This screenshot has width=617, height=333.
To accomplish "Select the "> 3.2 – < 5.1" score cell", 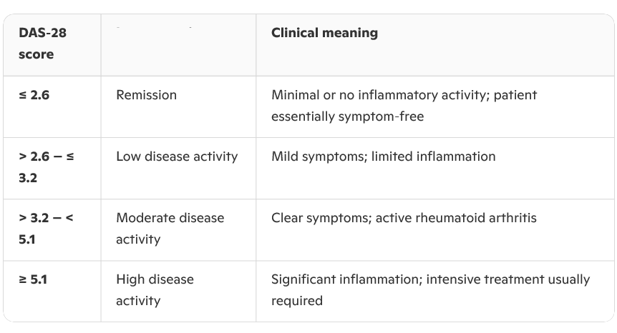I will [x=46, y=228].
